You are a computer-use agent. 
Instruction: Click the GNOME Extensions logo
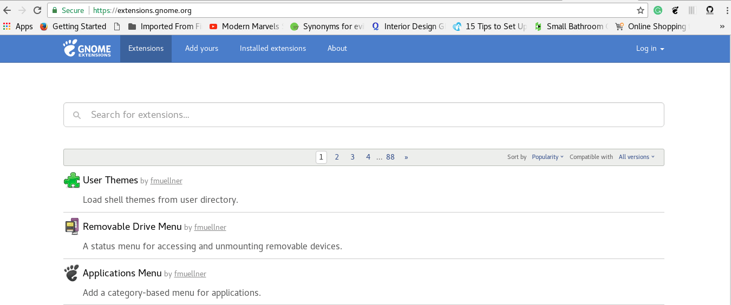pyautogui.click(x=87, y=48)
